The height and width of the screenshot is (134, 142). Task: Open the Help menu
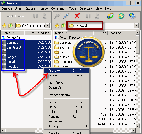click(108, 8)
